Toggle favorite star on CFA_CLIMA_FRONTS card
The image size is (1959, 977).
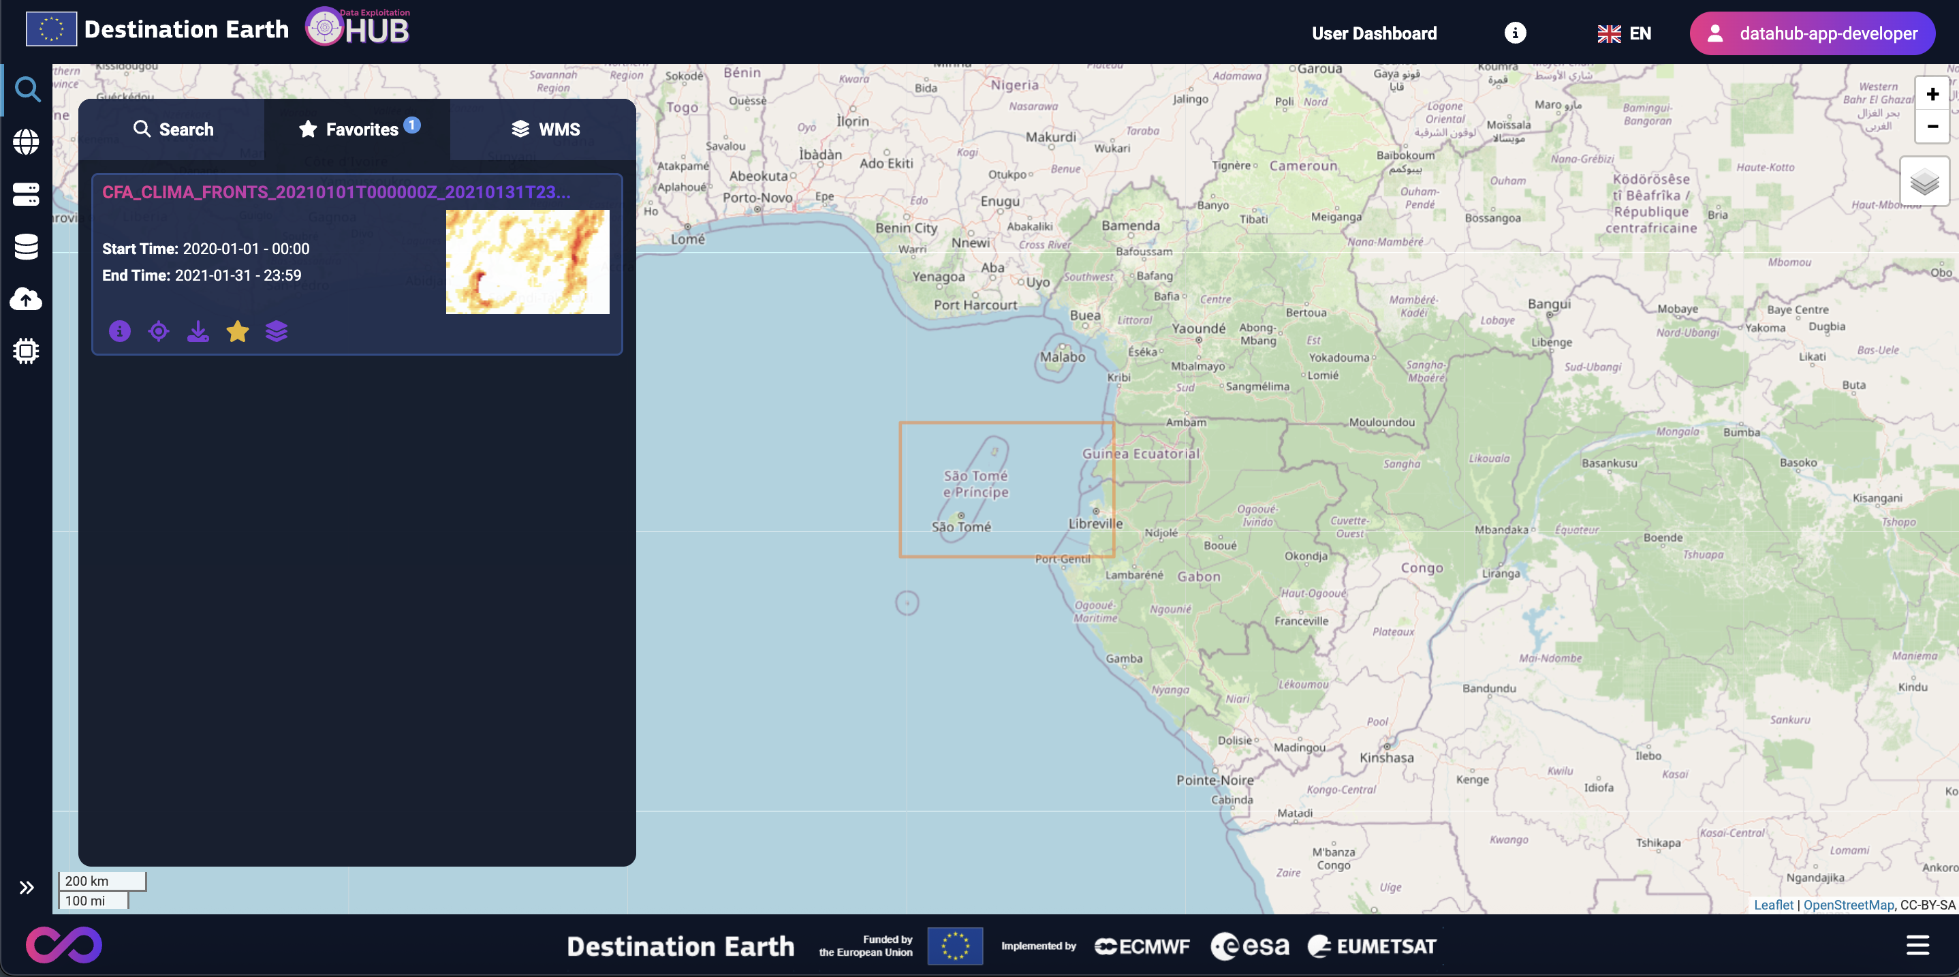237,331
